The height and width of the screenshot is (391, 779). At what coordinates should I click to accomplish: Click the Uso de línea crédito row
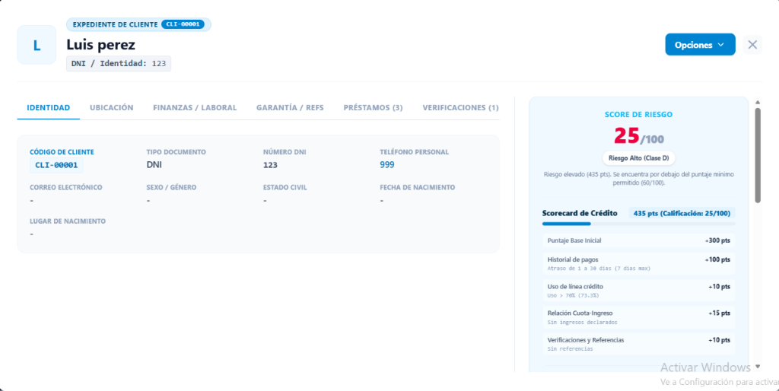point(638,290)
